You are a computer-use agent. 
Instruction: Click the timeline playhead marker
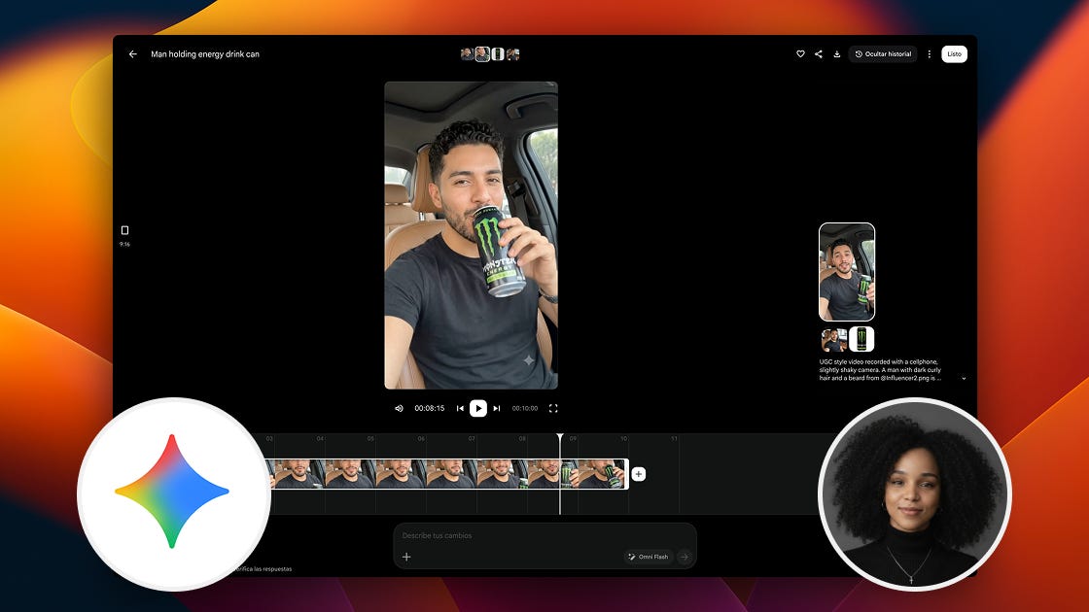560,437
